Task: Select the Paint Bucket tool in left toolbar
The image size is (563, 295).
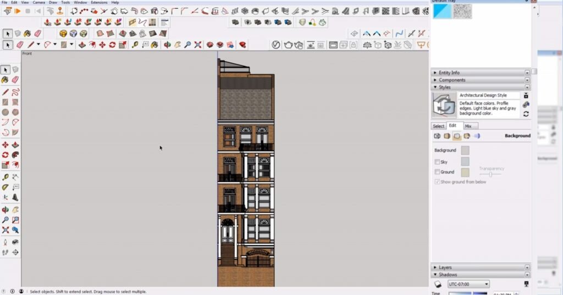Action: tap(5, 80)
